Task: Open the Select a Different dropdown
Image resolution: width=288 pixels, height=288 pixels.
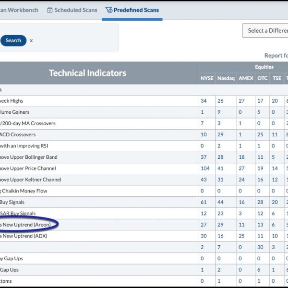Action: click(265, 31)
